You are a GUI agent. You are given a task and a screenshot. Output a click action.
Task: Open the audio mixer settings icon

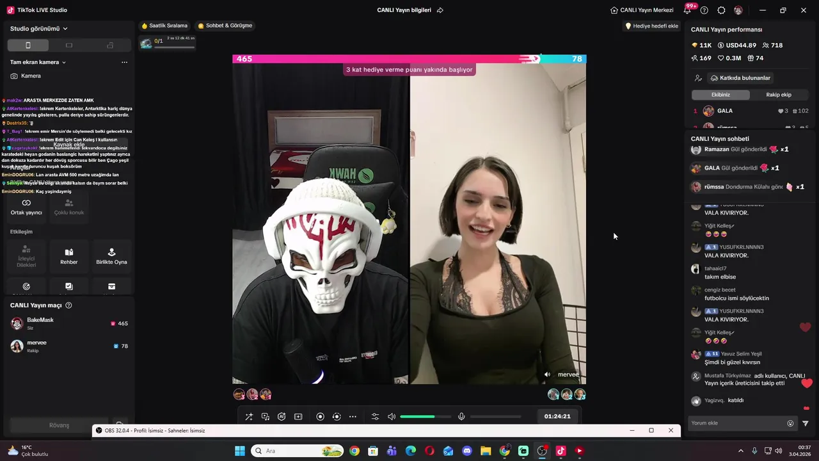click(x=376, y=417)
